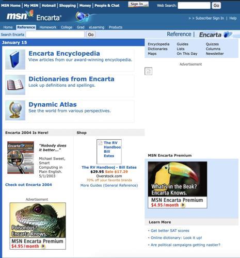Open the blue book Encyclopedia icon
The image size is (240, 258).
click(15, 59)
